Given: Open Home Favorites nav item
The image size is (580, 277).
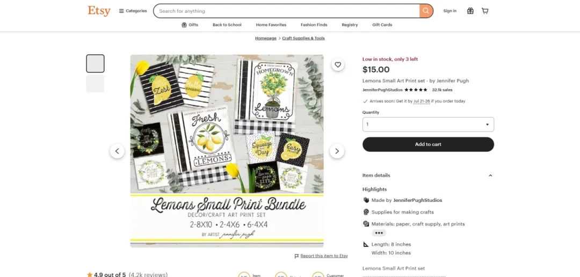Looking at the screenshot, I should click(271, 25).
